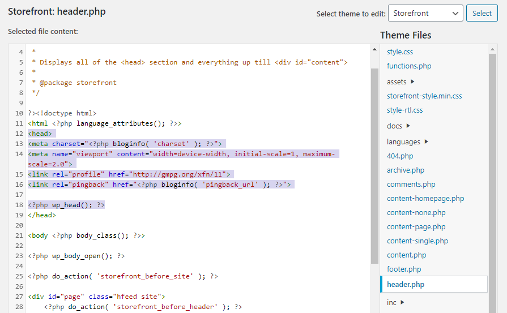507x313 pixels.
Task: Click Theme Files list scroll-up arrow
Action: (492, 49)
